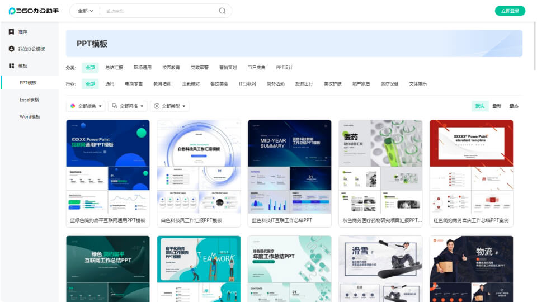Open the 绿色现代医疗年度工作总结PPT thumbnail
This screenshot has height=302, width=537.
pyautogui.click(x=289, y=269)
